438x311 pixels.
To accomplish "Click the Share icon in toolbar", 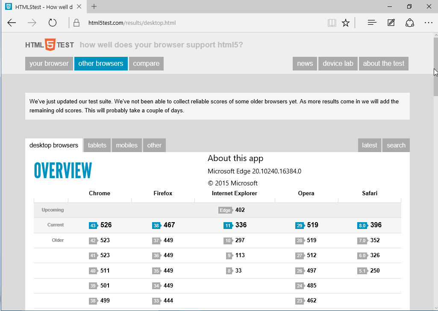I will (x=410, y=23).
